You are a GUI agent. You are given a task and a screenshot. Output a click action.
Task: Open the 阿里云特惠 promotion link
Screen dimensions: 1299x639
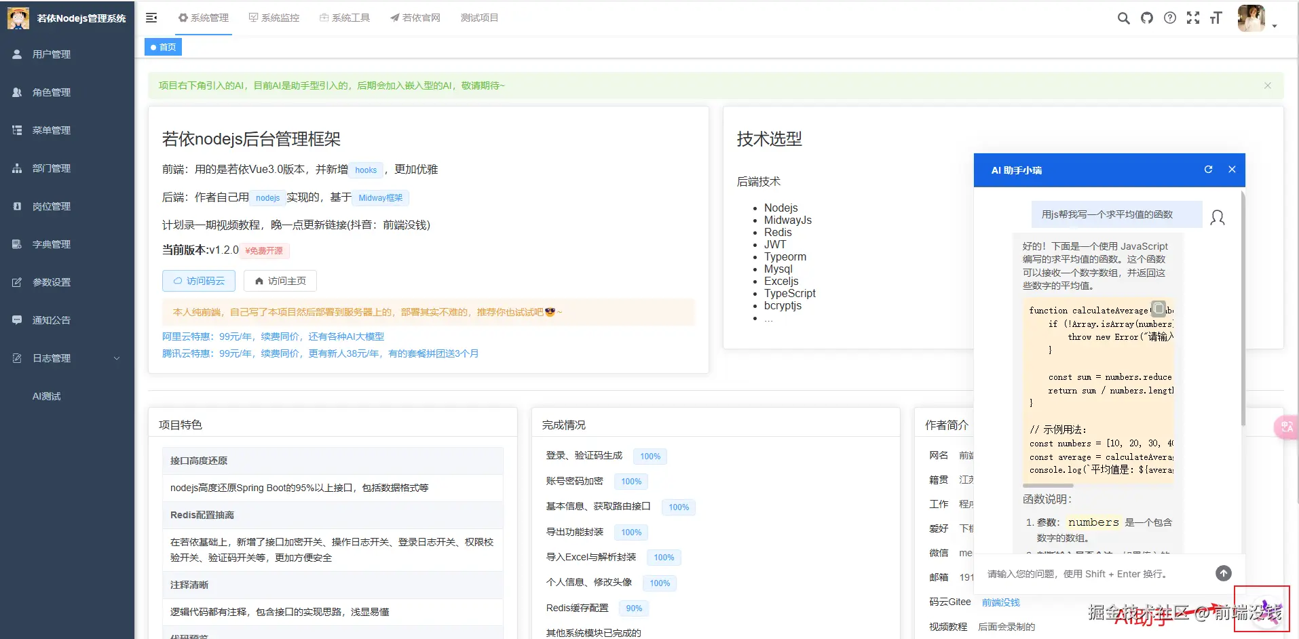click(x=273, y=336)
